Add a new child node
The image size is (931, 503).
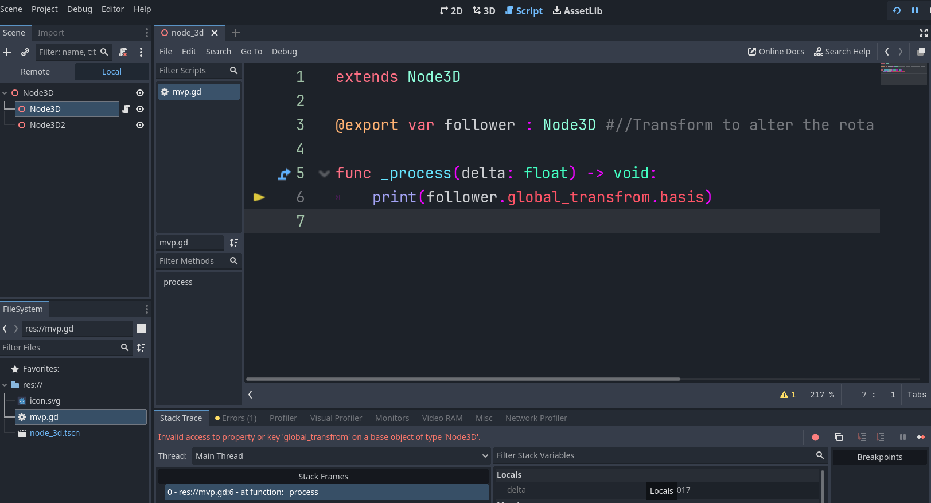7,52
